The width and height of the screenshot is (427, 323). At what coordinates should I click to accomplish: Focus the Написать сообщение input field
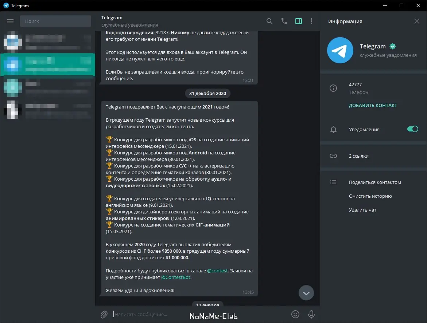click(200, 314)
